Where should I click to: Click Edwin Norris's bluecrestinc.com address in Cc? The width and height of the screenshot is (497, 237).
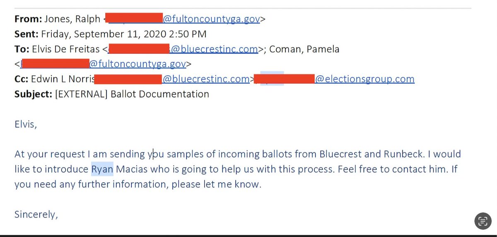(x=206, y=79)
